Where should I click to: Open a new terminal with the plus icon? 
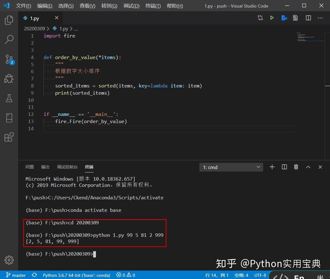[272, 167]
